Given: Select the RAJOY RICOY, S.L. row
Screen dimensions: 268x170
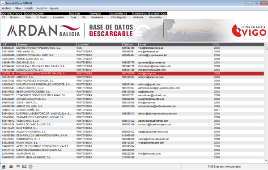Looking at the screenshot, I should coord(132,143).
